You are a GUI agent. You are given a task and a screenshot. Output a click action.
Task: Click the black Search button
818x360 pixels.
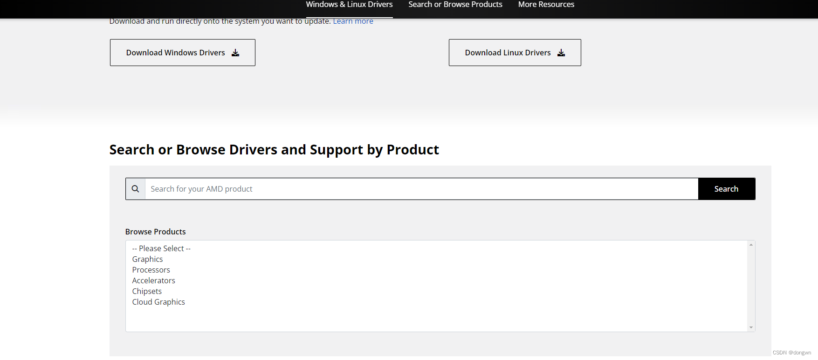pos(726,189)
